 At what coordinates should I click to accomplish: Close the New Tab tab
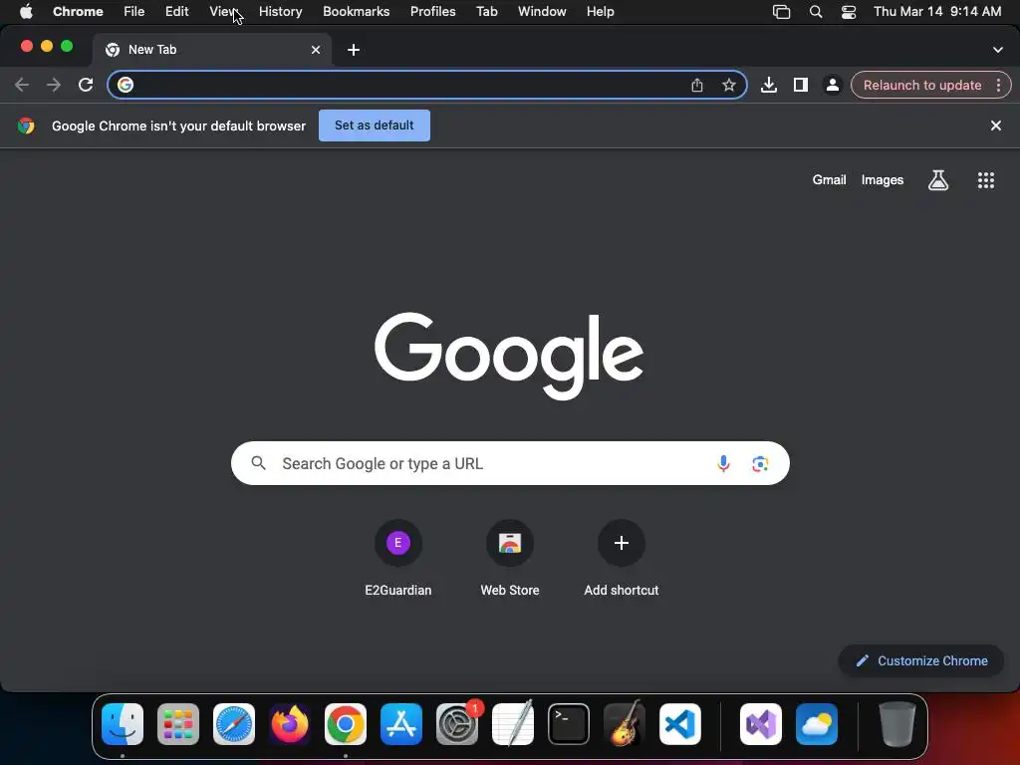pos(316,50)
